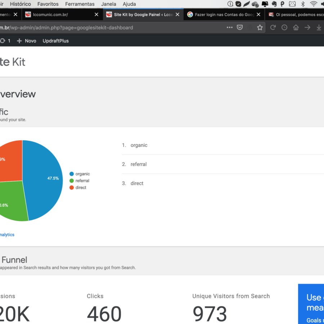Image resolution: width=324 pixels, height=324 pixels.
Task: Click the Unique Visitors from Search value 973
Action: click(210, 314)
